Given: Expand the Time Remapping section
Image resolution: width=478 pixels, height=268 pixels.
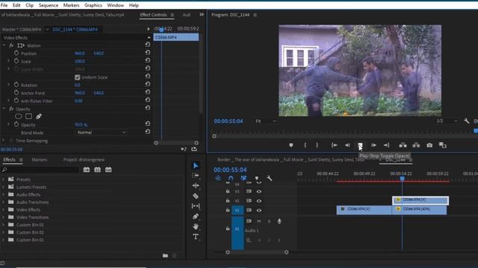Looking at the screenshot, I should click(3, 141).
